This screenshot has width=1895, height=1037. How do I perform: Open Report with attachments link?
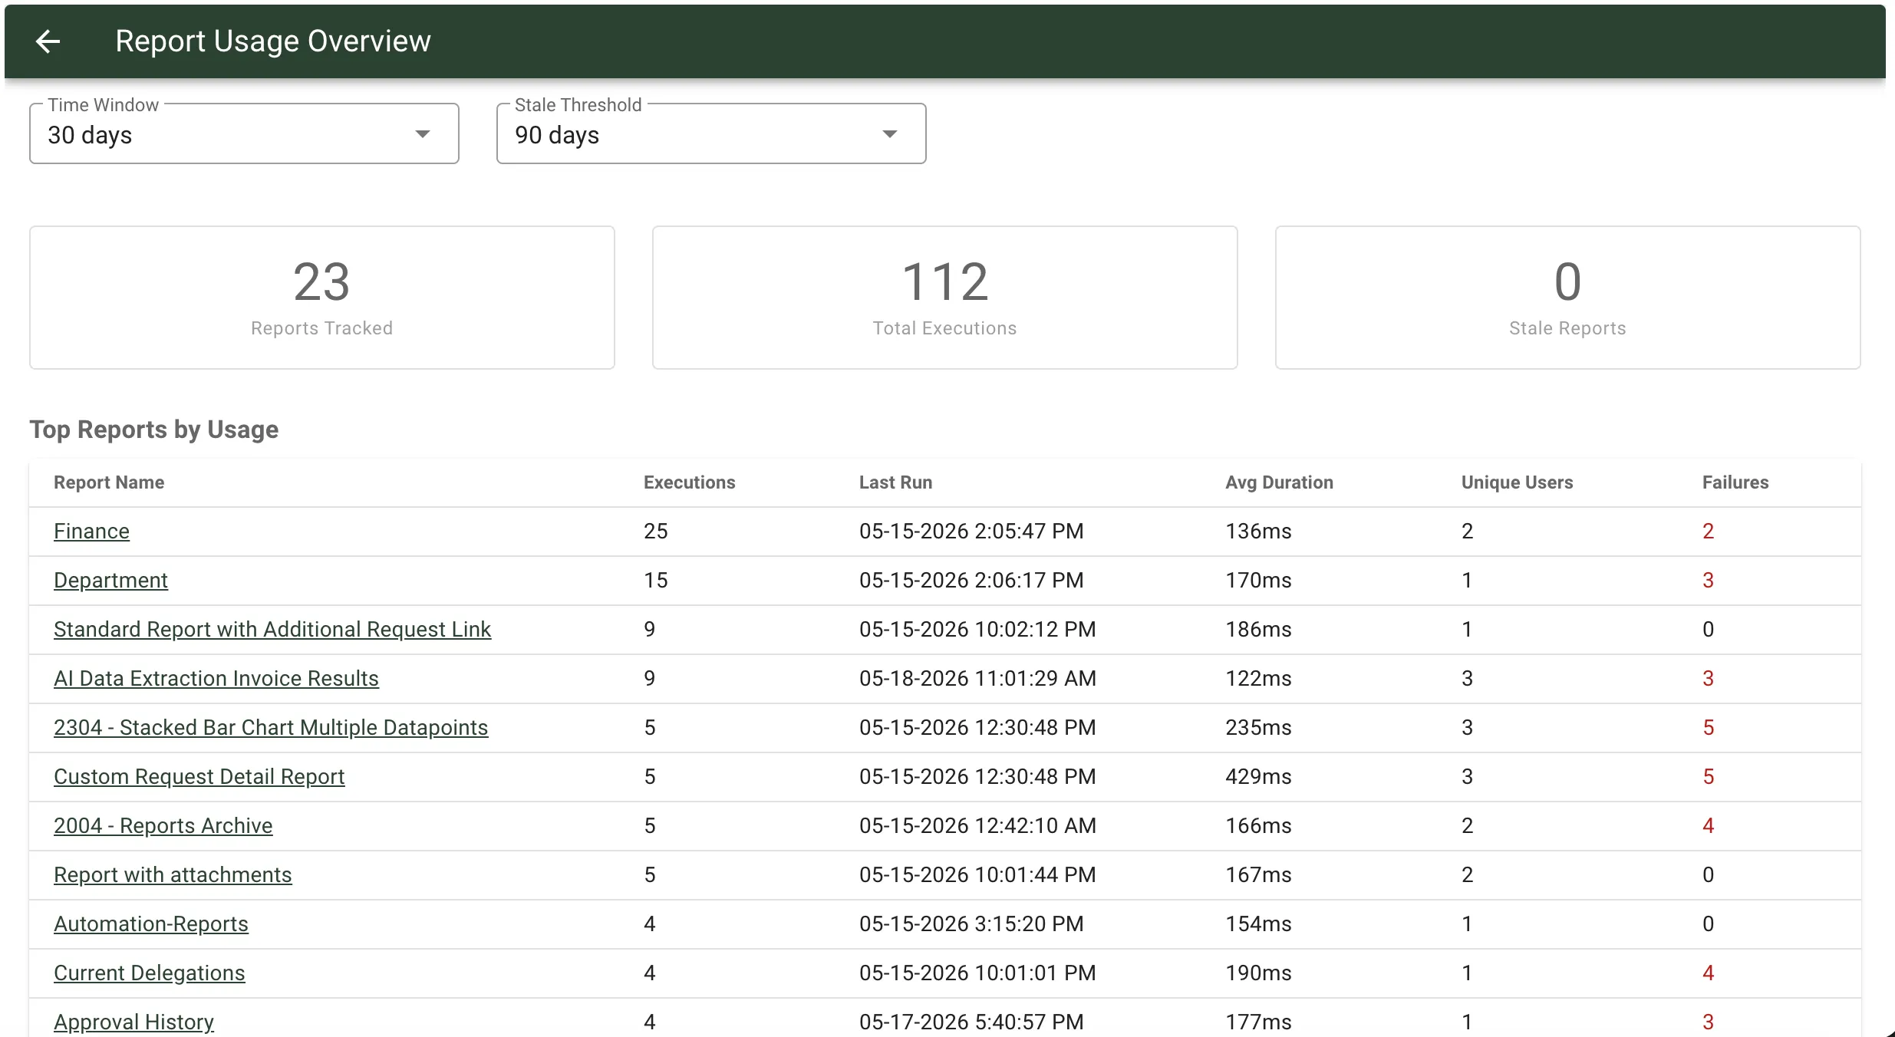[x=173, y=874]
